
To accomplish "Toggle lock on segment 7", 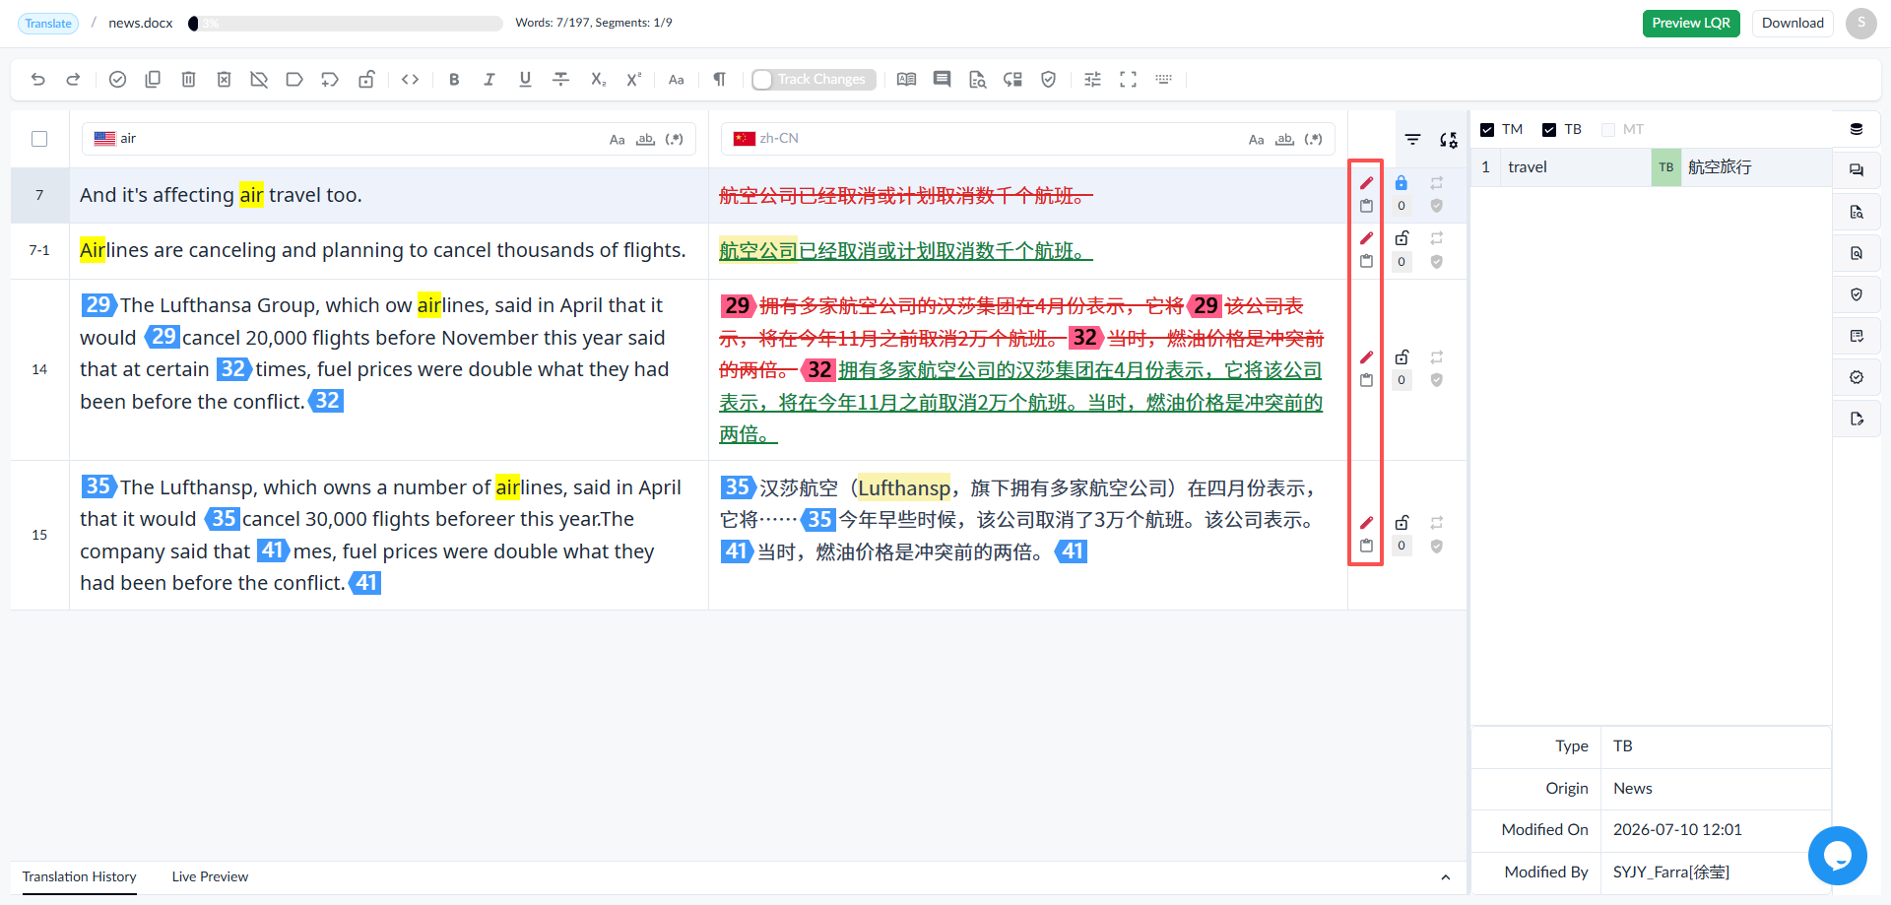I will 1402,183.
